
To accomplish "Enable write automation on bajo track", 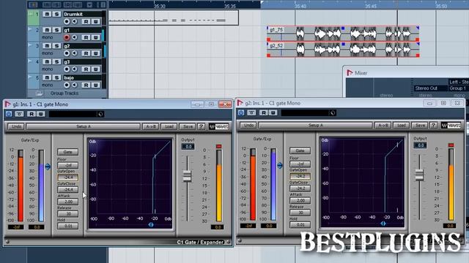I will click(95, 85).
